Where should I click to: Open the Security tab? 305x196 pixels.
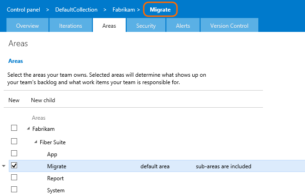[146, 25]
